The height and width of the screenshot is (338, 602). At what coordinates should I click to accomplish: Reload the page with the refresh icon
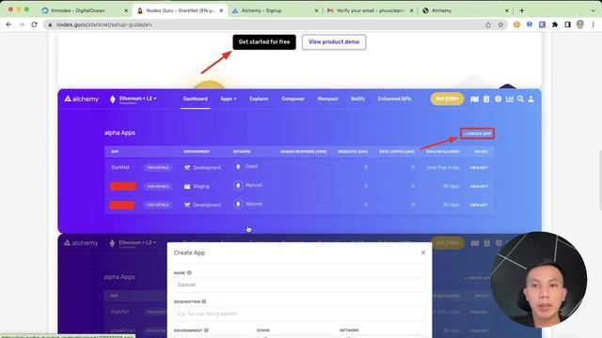point(34,24)
